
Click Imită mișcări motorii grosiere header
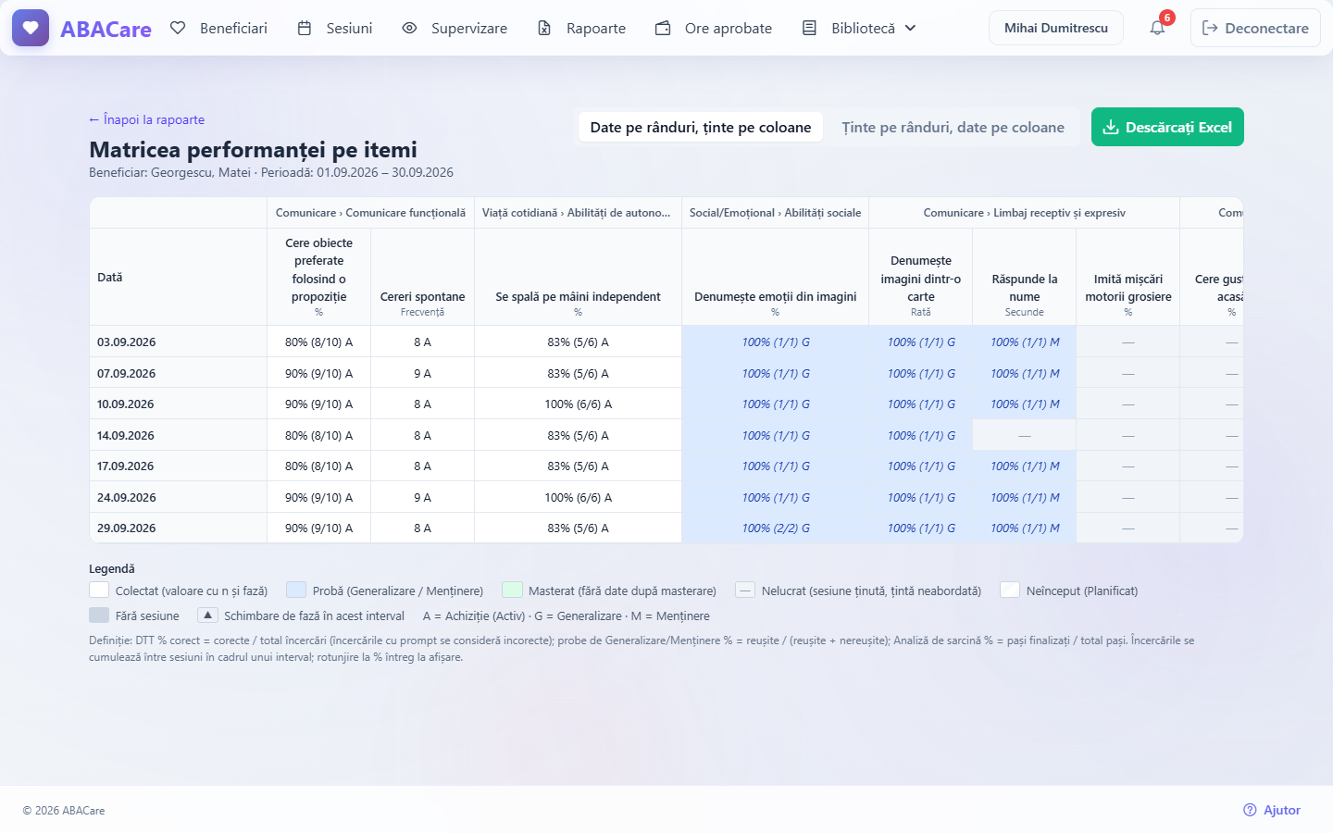[x=1128, y=277]
